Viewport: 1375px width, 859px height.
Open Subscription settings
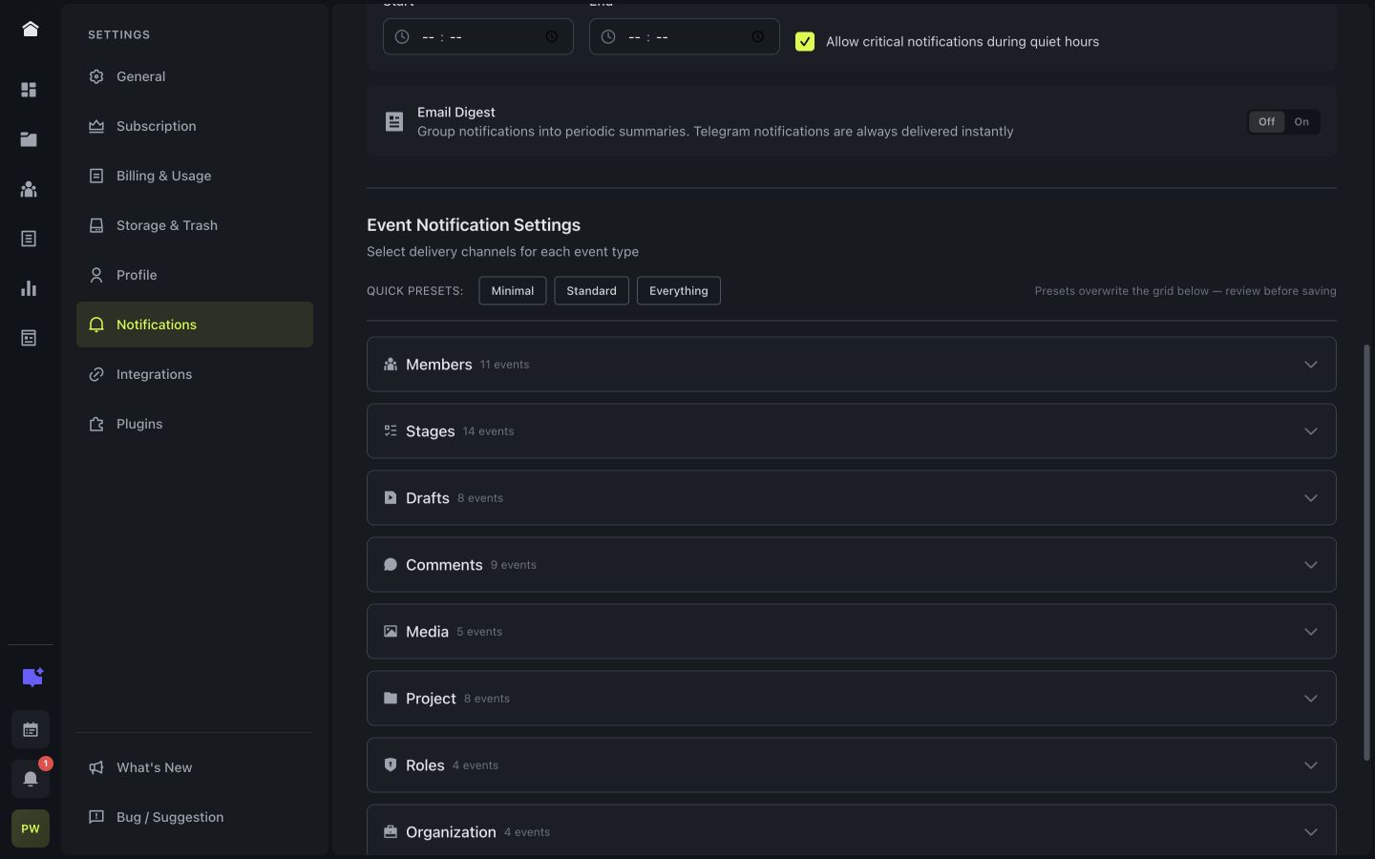click(195, 126)
